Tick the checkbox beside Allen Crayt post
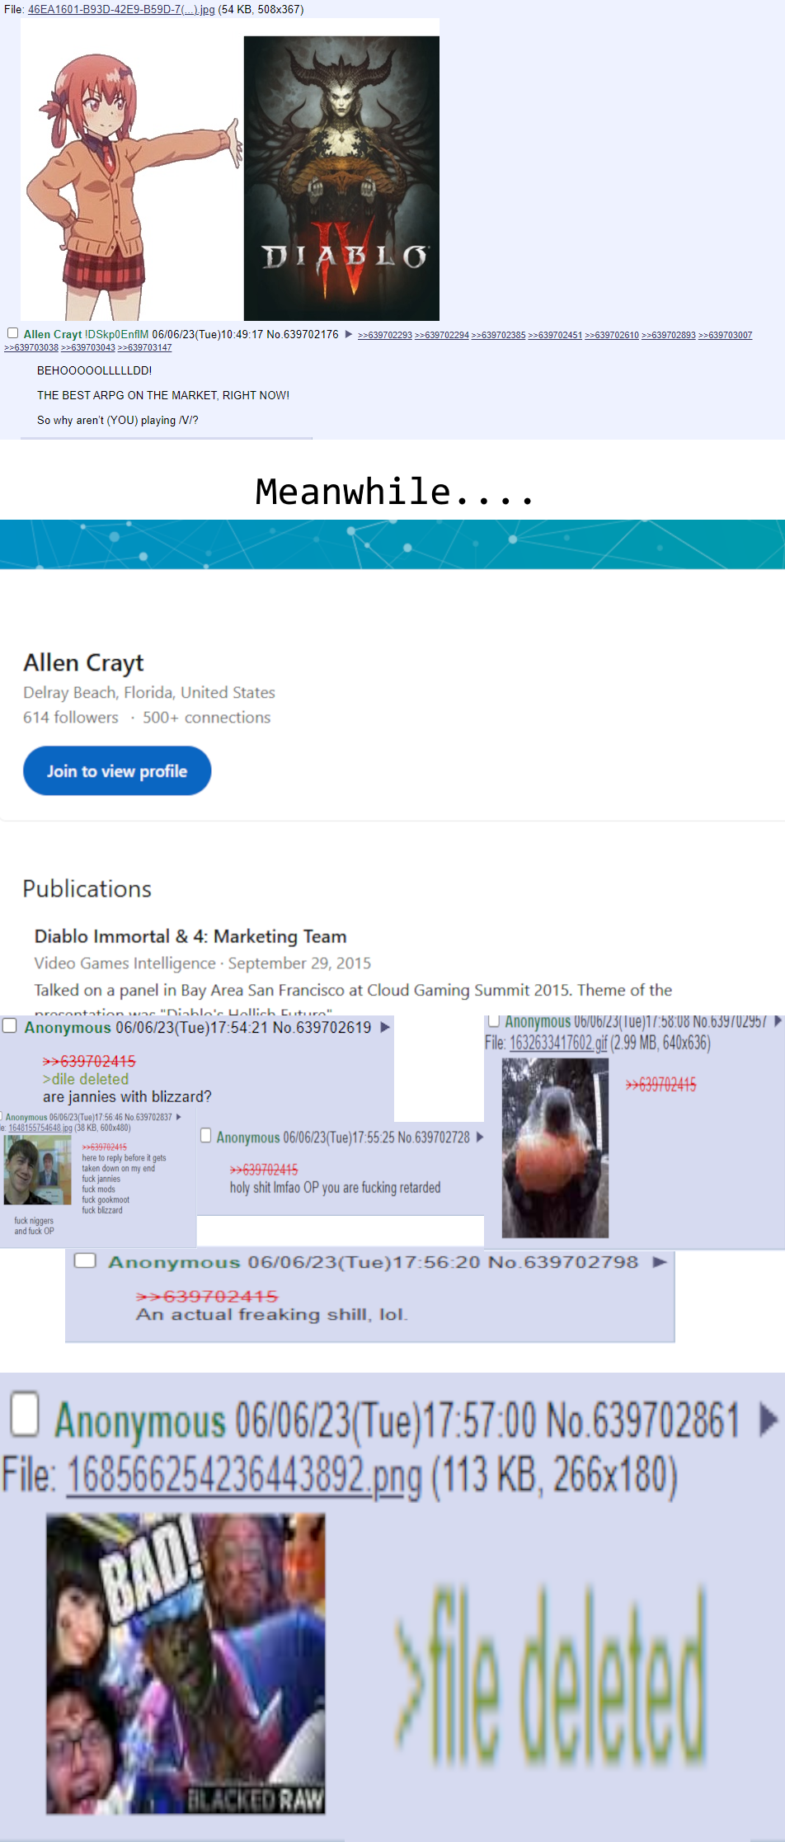 point(12,333)
